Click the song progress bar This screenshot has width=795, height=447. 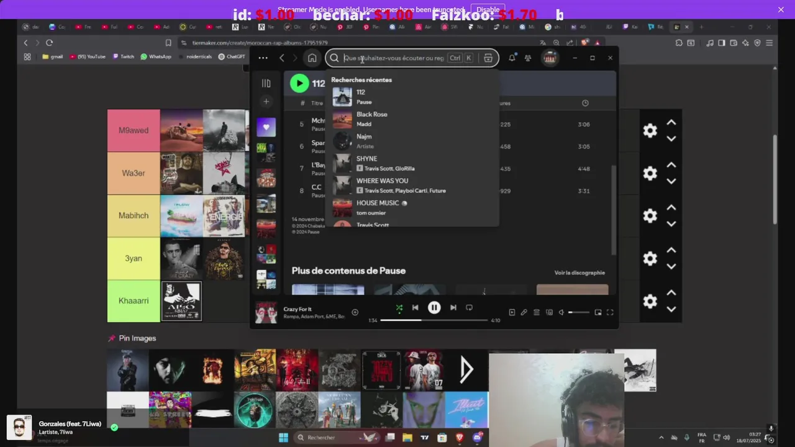coord(434,320)
